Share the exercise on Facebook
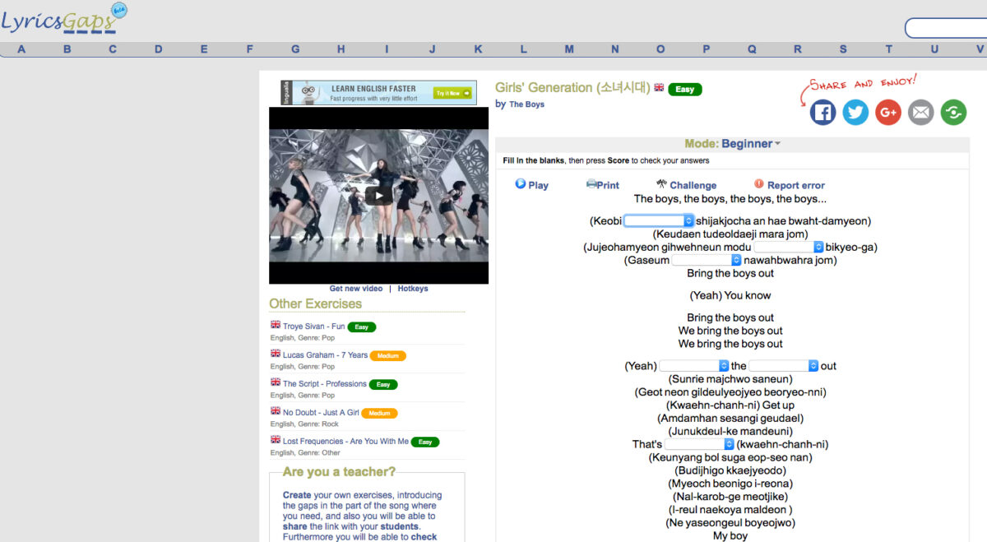Viewport: 987px width, 542px height. 822,112
